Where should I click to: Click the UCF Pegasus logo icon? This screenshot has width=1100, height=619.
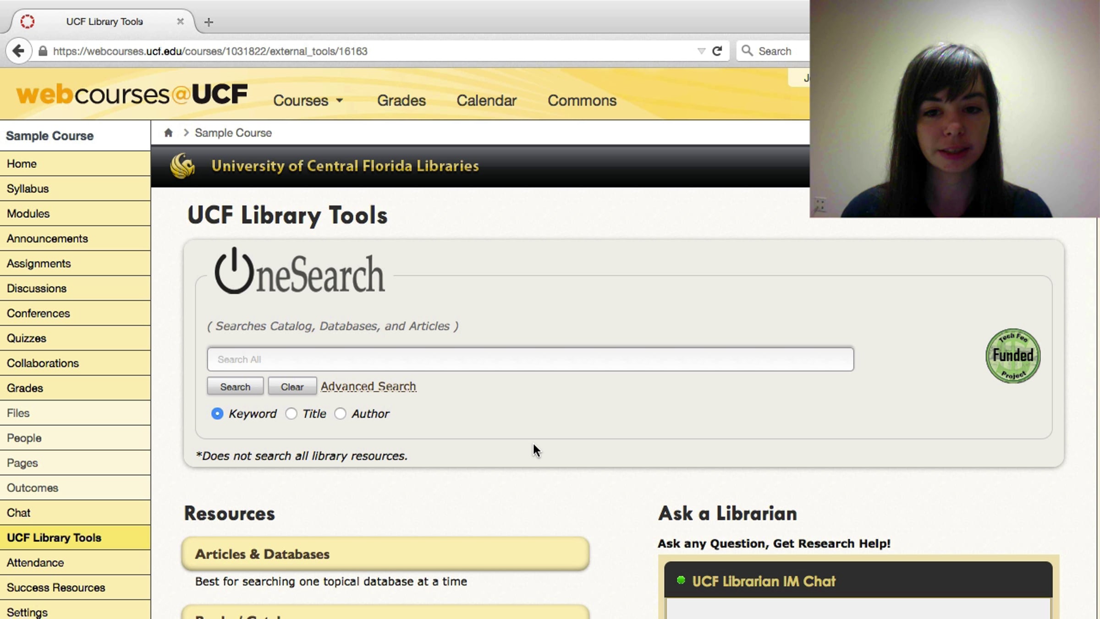(x=182, y=166)
